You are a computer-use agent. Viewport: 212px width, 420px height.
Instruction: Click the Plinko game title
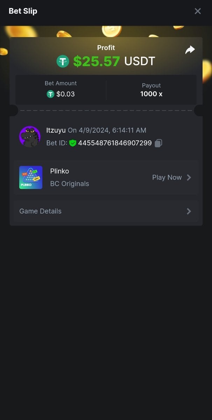(59, 171)
